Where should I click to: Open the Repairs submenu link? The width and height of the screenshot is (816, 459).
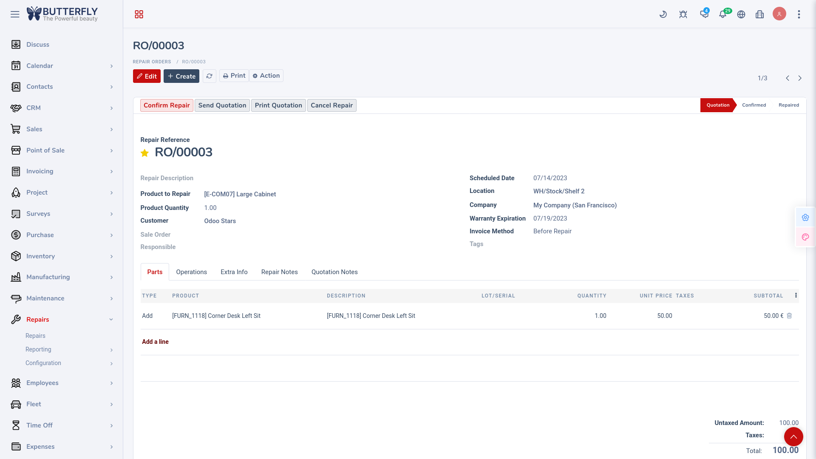tap(35, 336)
